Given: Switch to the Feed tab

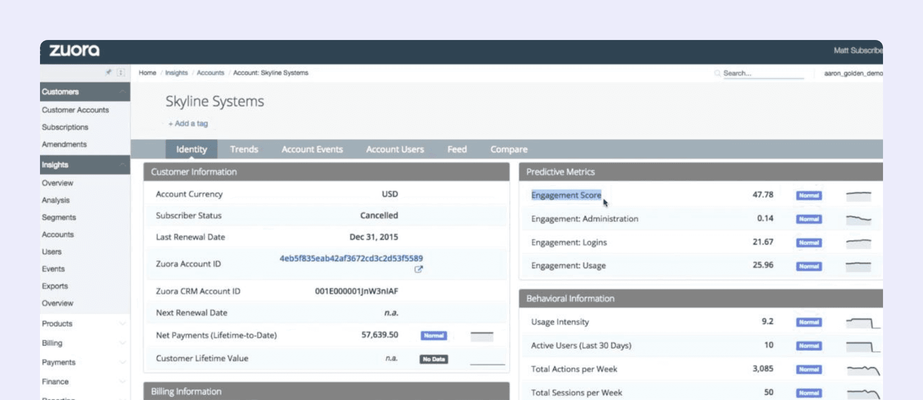Looking at the screenshot, I should coord(457,149).
